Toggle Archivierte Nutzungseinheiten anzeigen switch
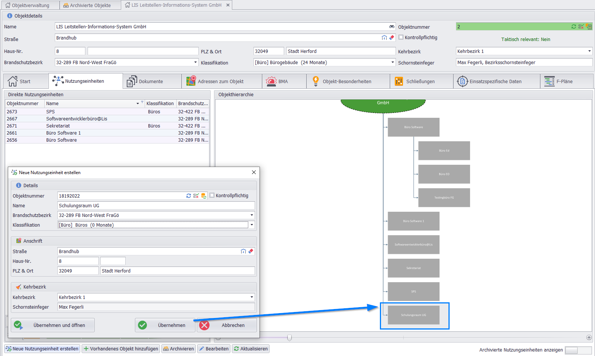Image resolution: width=595 pixels, height=356 pixels. point(578,350)
